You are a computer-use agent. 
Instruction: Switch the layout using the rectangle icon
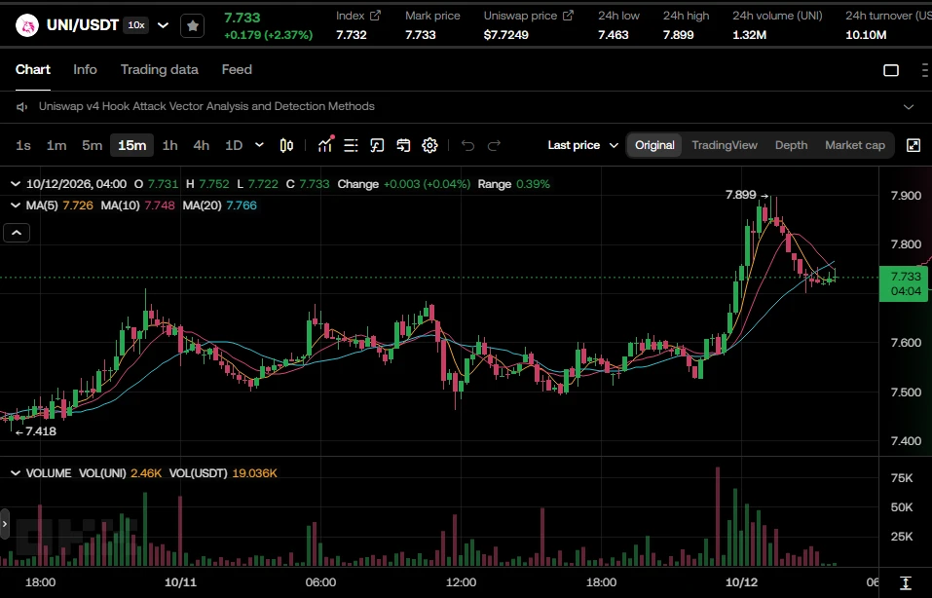tap(891, 70)
